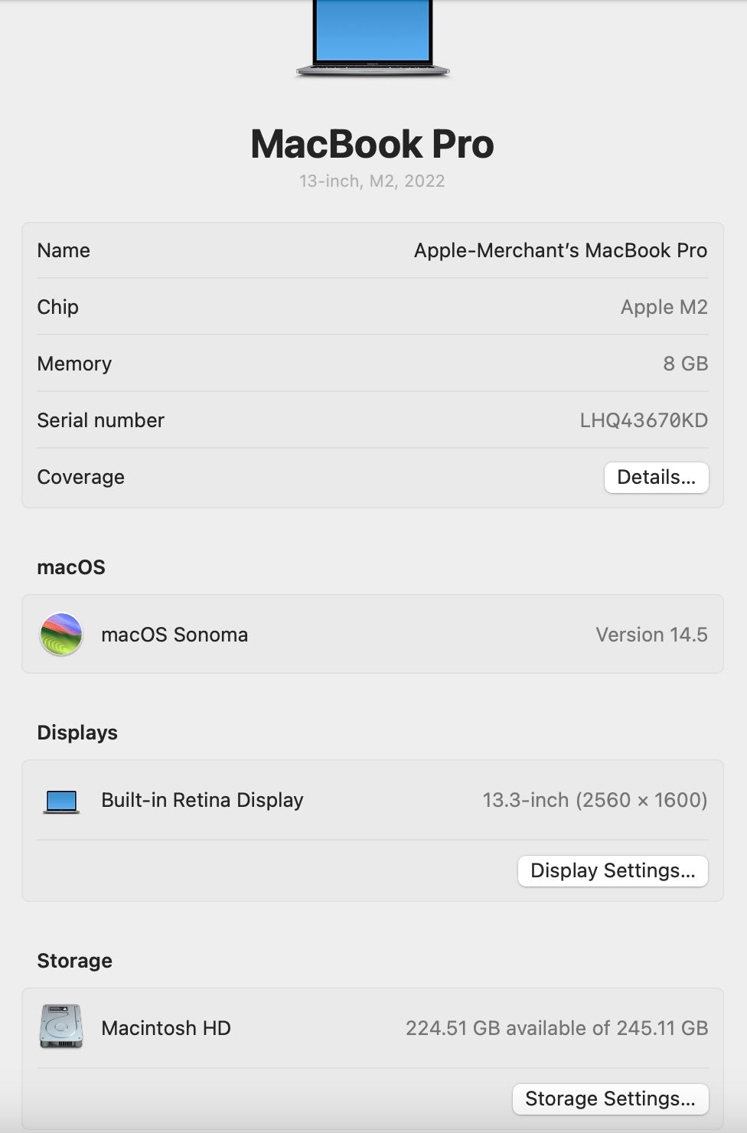Click the MacBook Pro laptop image

373,38
